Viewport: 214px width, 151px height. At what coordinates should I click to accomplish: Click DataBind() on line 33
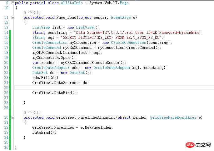tap(44, 133)
